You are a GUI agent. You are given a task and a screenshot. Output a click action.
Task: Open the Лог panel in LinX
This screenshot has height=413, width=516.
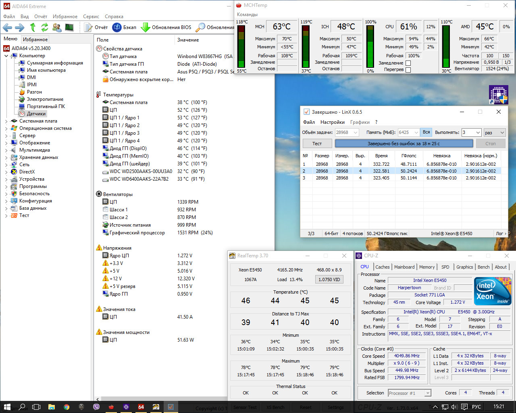501,234
